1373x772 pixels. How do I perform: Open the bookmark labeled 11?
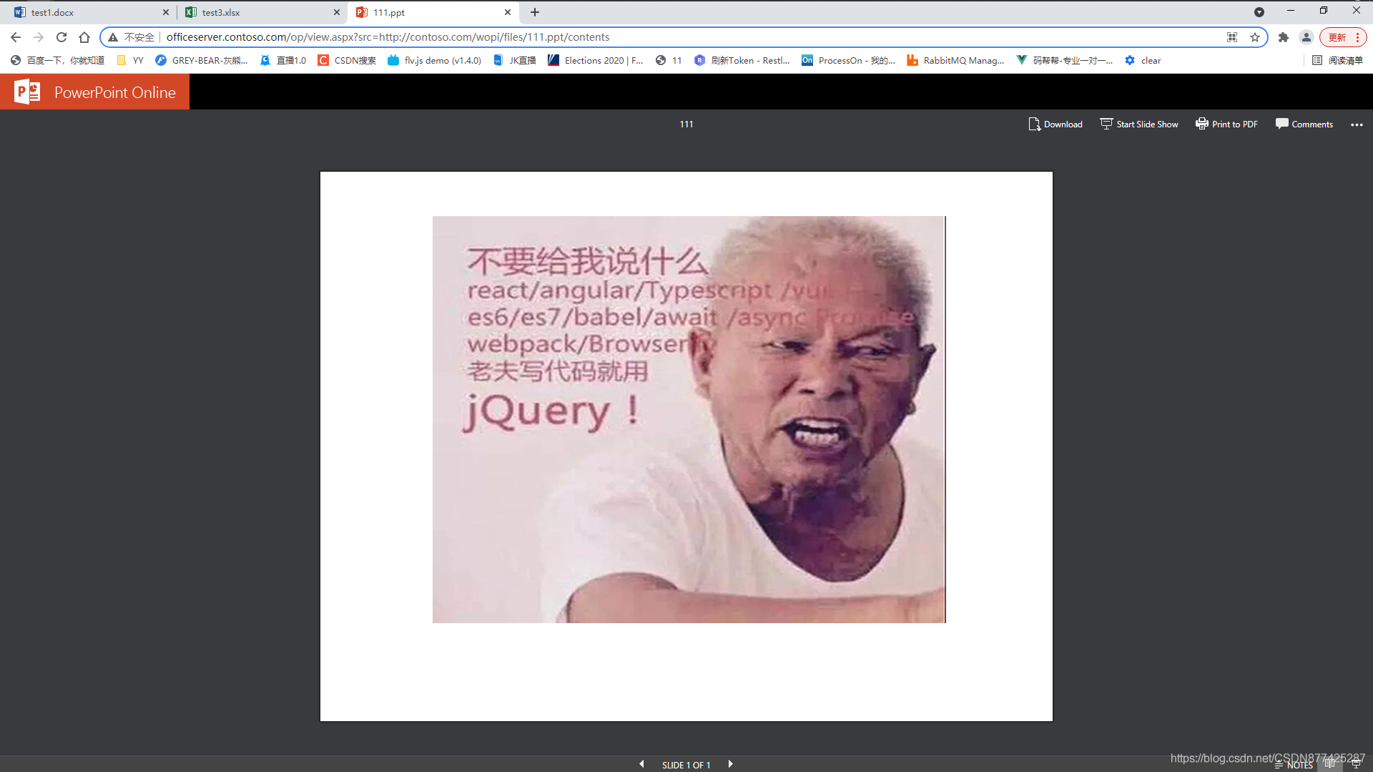[x=669, y=61]
